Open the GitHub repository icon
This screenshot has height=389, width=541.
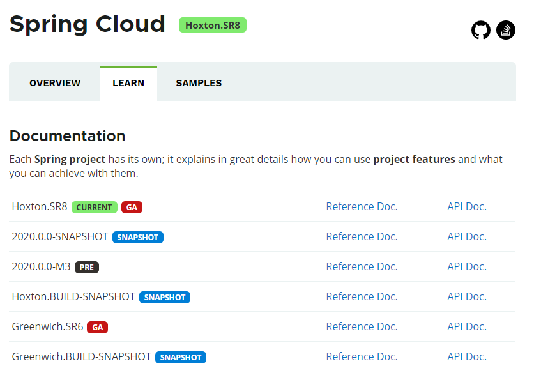pos(480,30)
